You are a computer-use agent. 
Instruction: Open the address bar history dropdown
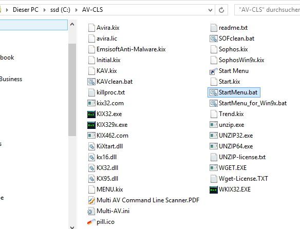(x=210, y=10)
